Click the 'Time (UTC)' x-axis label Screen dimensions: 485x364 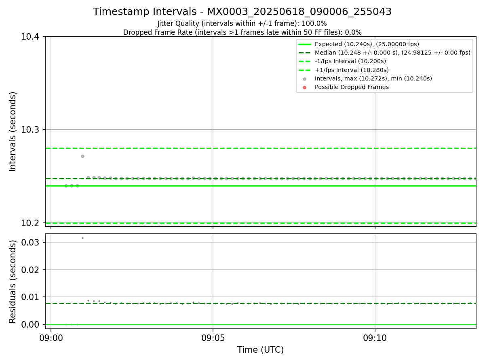coord(261,350)
